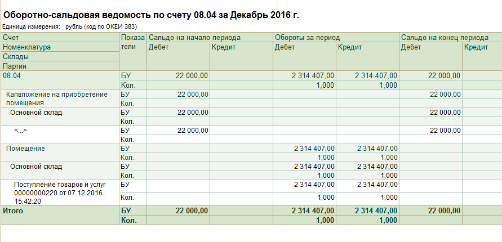Select the "Счет" header cell
This screenshot has width=502, height=242.
click(11, 37)
